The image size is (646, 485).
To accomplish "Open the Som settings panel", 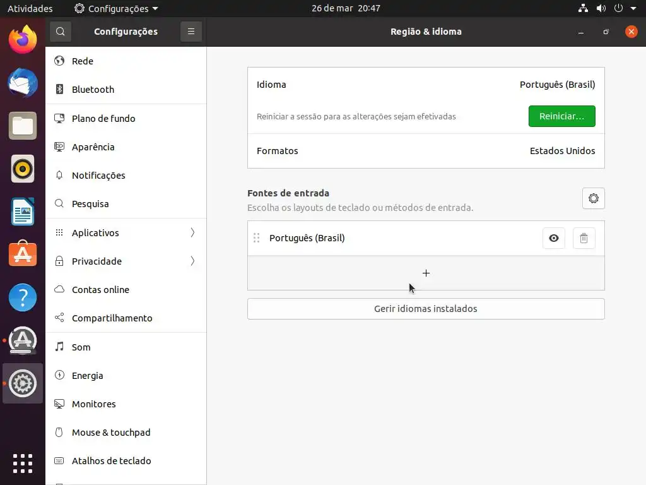I will pyautogui.click(x=81, y=347).
